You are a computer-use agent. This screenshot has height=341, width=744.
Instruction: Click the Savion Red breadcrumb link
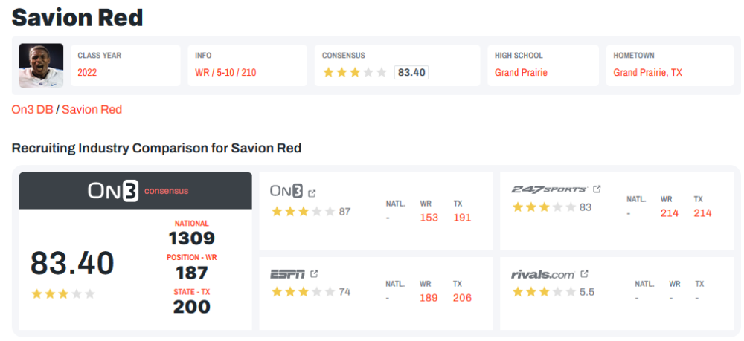[92, 109]
